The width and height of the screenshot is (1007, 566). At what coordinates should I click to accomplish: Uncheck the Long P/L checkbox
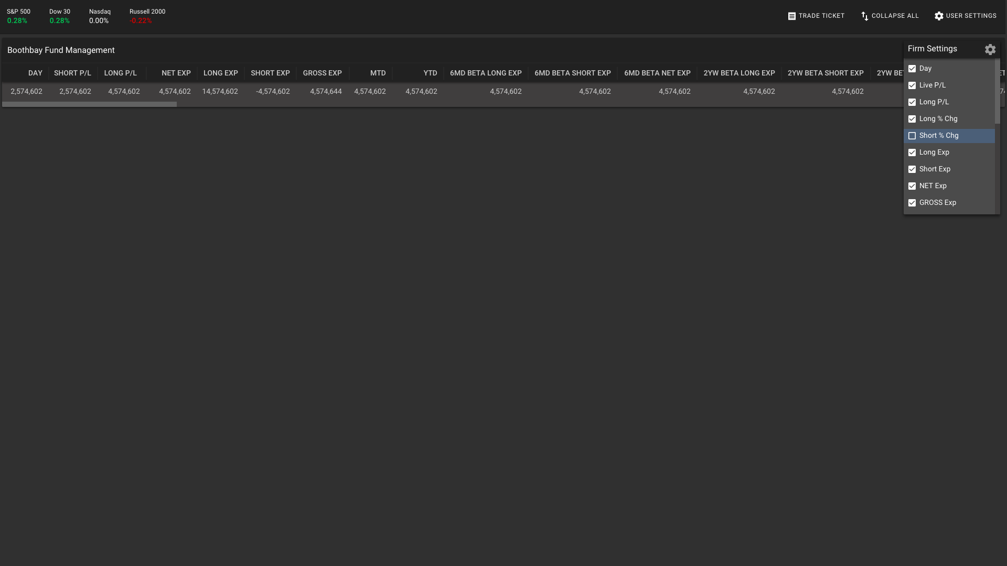(x=912, y=102)
